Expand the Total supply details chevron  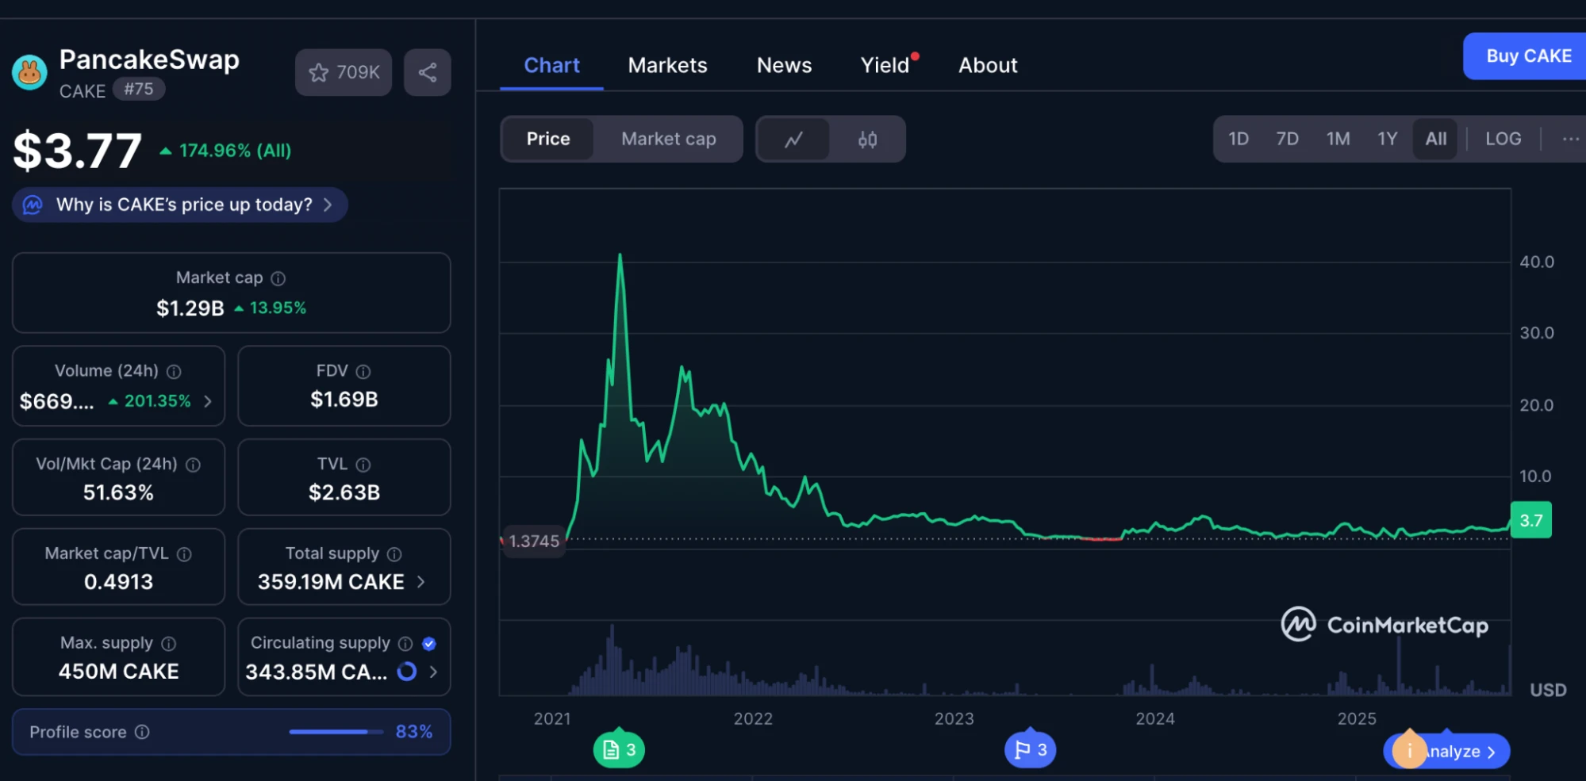(421, 582)
